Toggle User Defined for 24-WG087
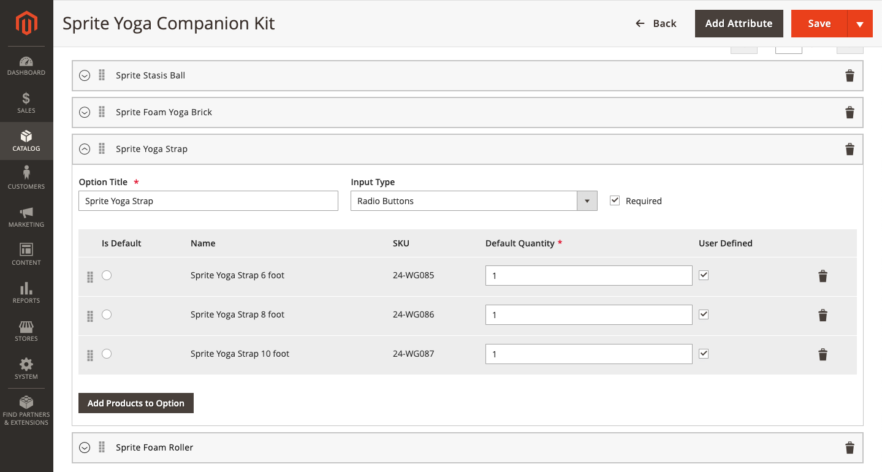 [x=704, y=354]
